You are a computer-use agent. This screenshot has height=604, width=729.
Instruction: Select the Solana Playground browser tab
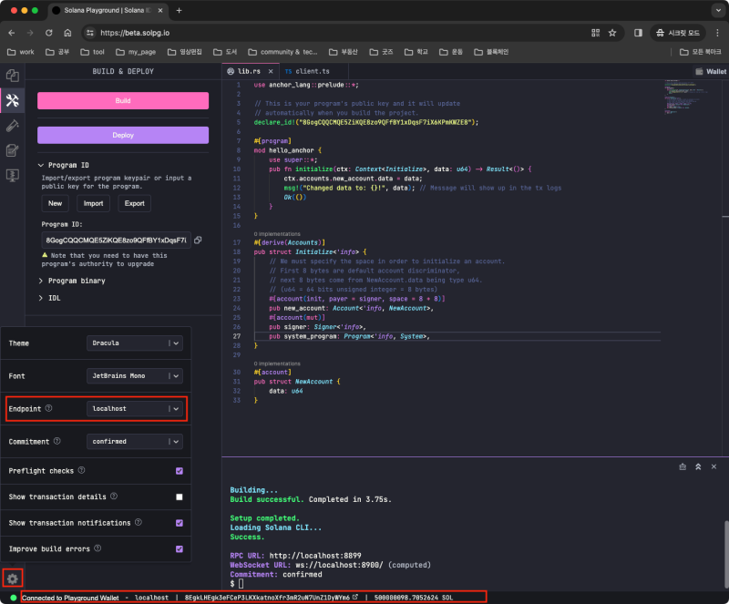pos(108,10)
